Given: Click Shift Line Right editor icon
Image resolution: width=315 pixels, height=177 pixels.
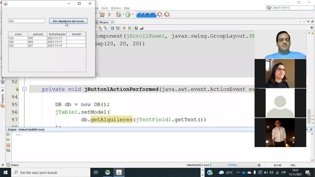Looking at the screenshot, I should point(118,28).
